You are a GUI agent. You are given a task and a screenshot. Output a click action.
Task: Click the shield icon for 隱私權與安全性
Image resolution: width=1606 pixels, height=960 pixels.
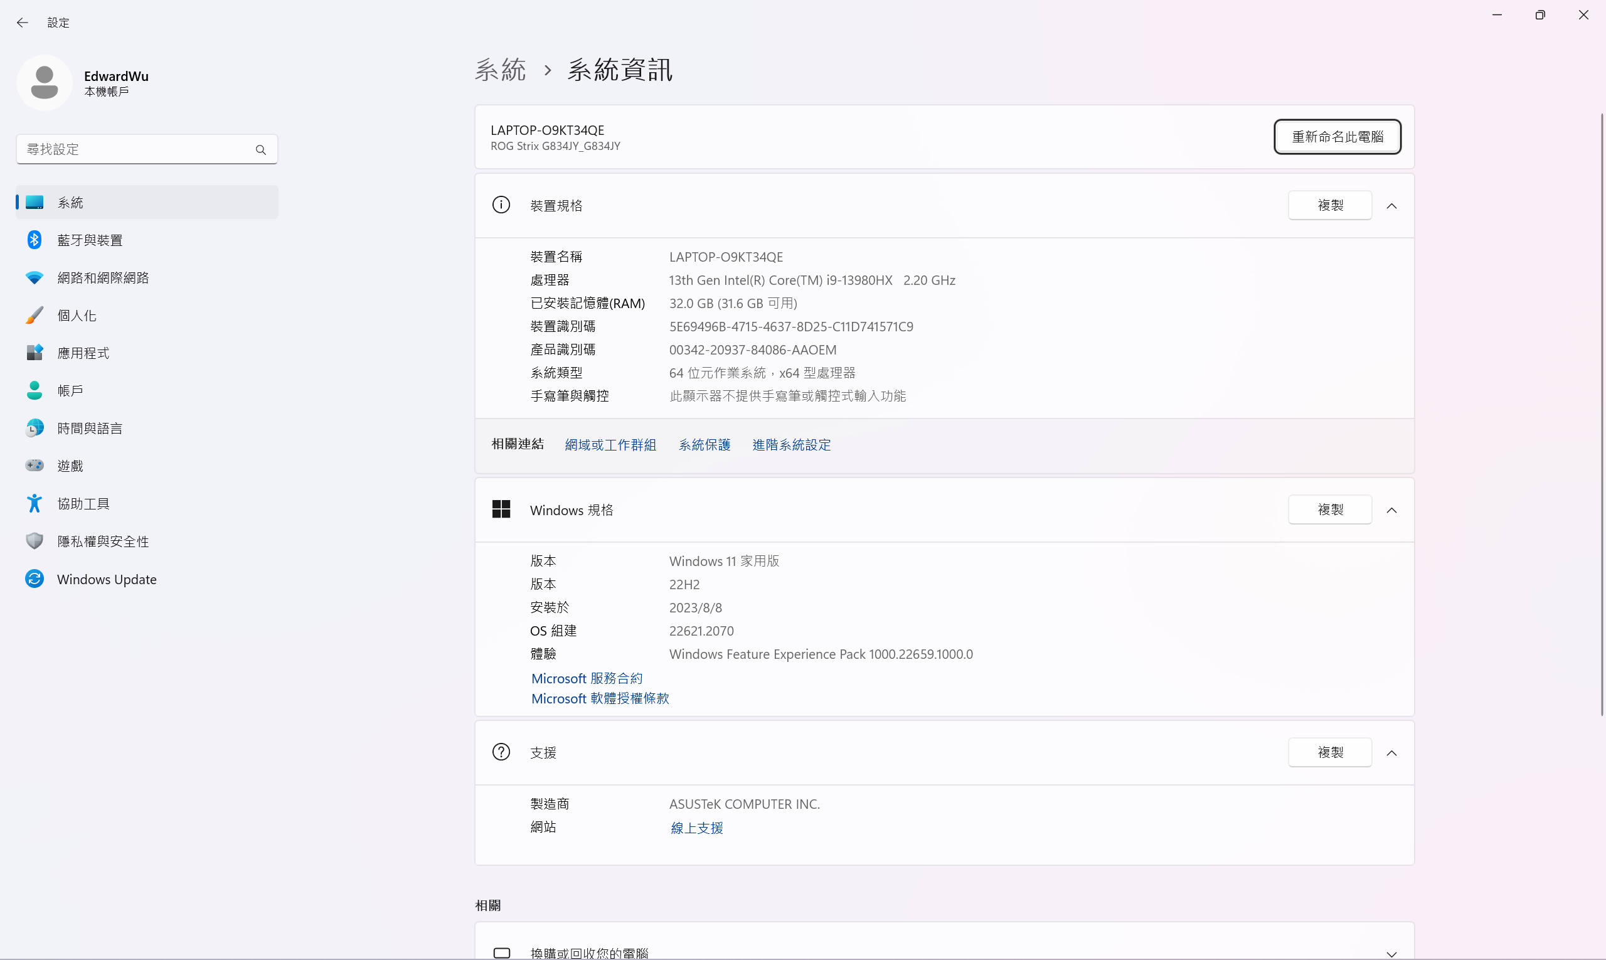pyautogui.click(x=35, y=541)
